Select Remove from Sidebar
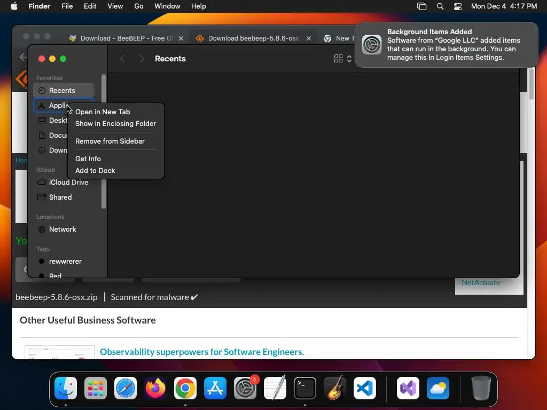 click(x=110, y=141)
